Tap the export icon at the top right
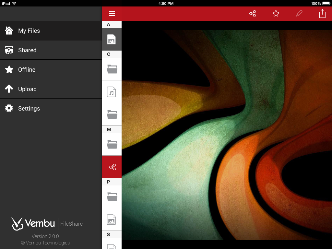332x249 pixels. pyautogui.click(x=322, y=14)
